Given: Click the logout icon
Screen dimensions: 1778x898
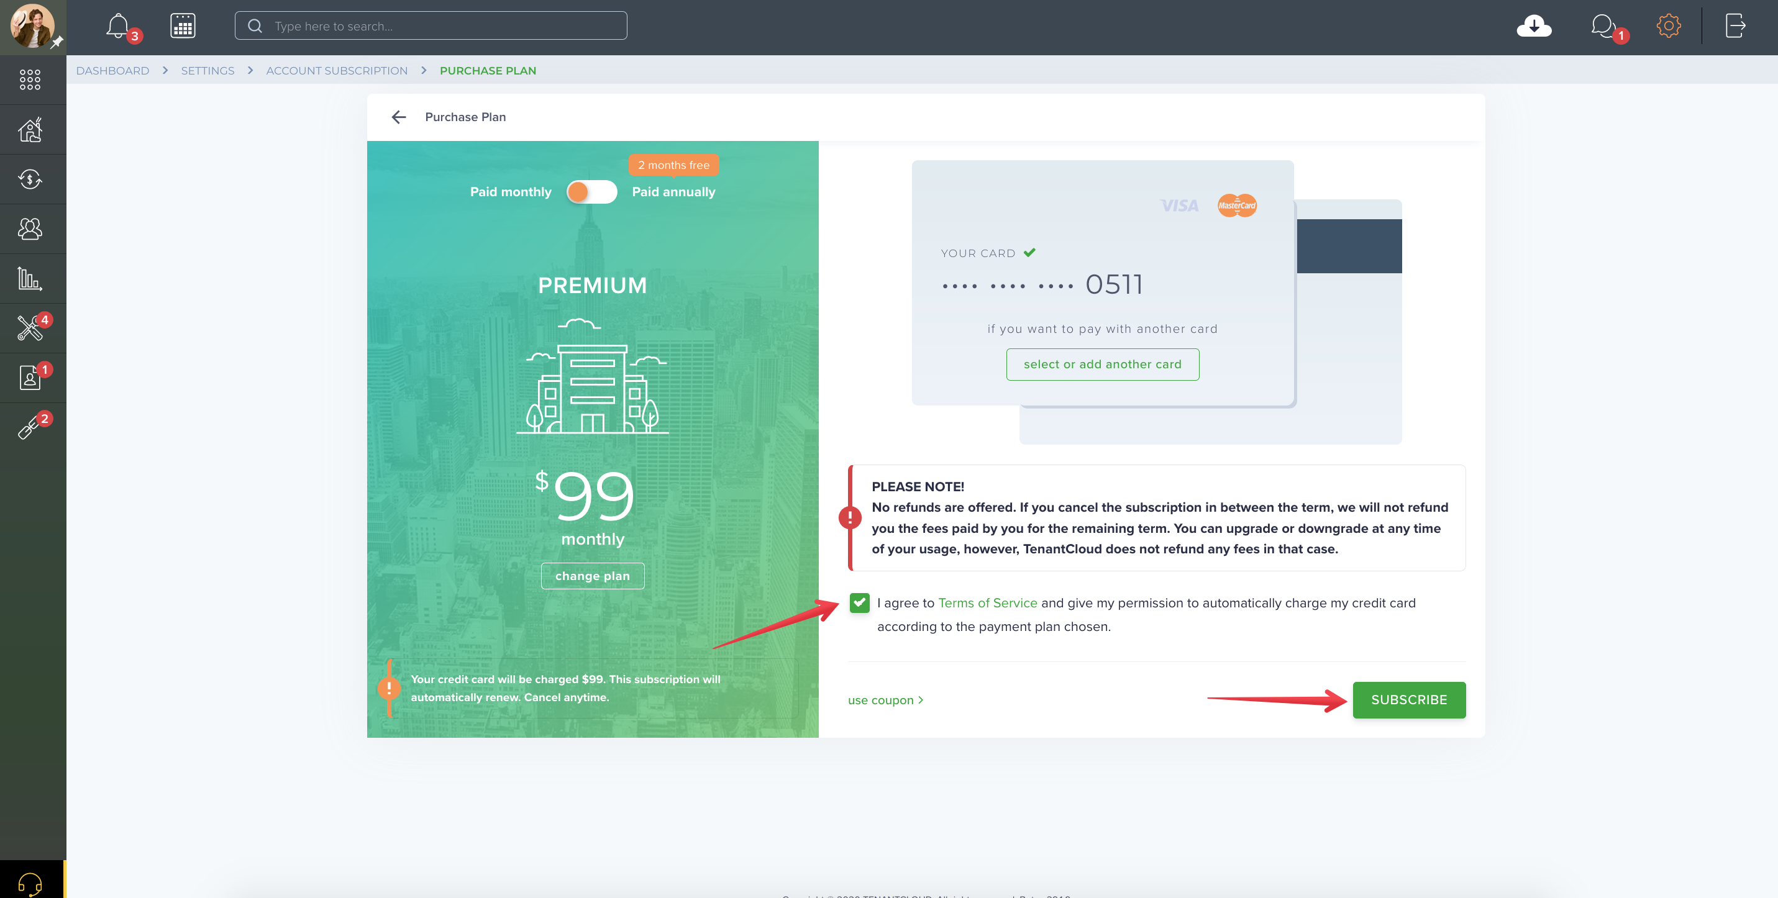Looking at the screenshot, I should [x=1735, y=26].
